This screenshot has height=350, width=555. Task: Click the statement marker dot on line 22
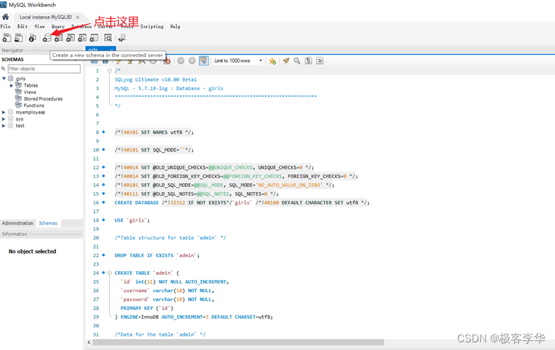(104, 255)
